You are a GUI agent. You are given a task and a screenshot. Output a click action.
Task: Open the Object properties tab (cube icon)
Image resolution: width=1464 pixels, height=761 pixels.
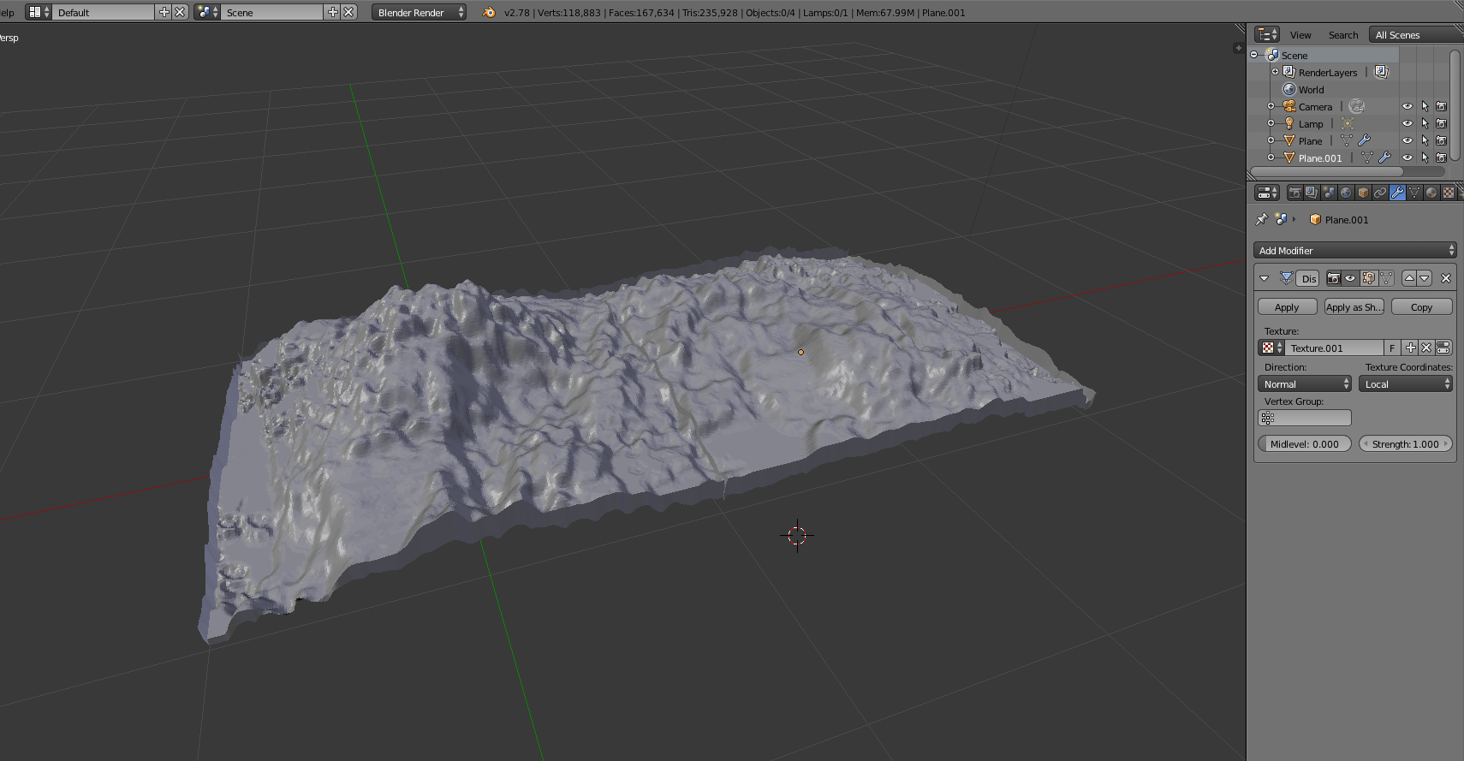click(x=1363, y=193)
